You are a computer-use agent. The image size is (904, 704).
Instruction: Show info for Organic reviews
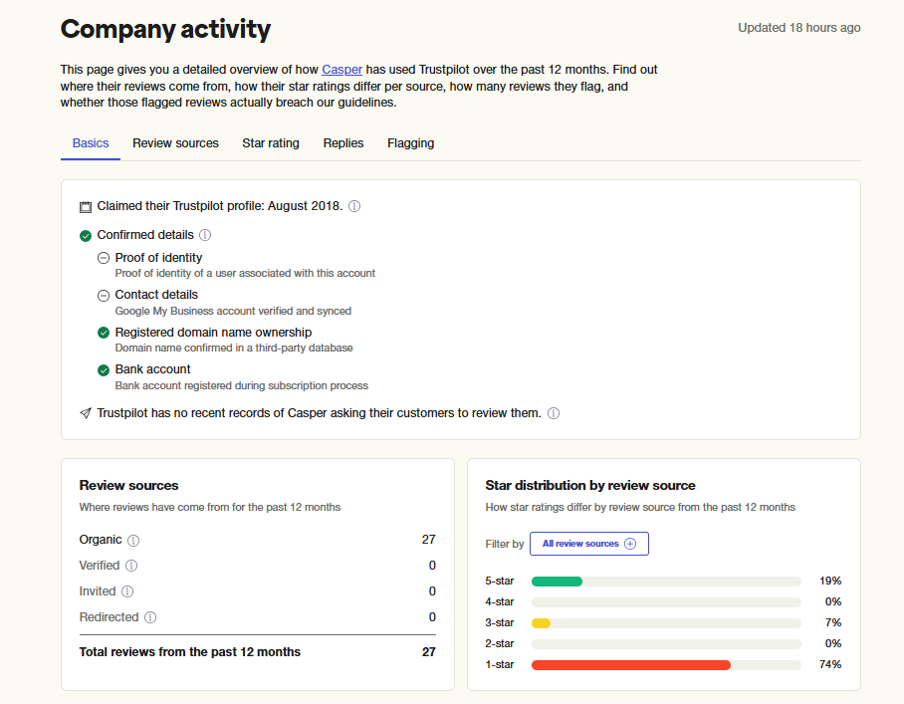pos(133,541)
